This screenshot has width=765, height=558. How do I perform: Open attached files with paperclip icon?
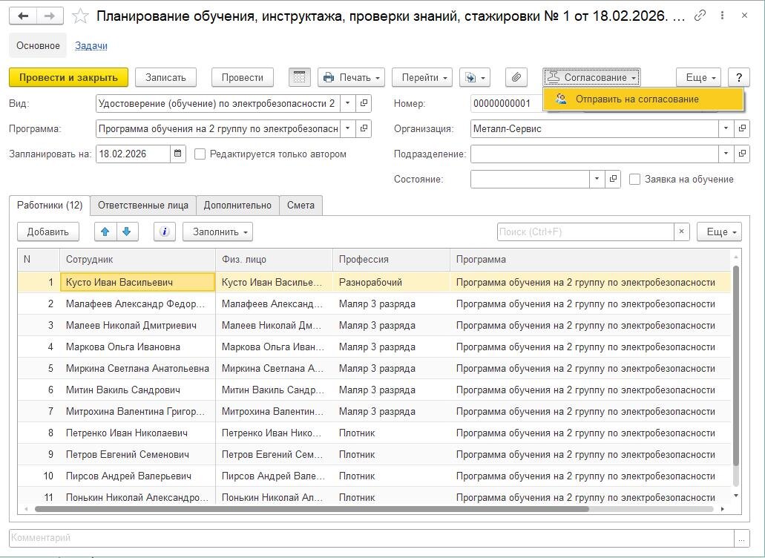tap(516, 78)
